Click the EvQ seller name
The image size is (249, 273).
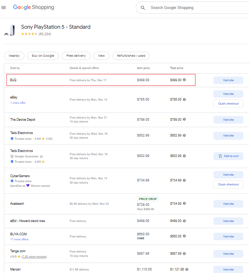pos(13,80)
